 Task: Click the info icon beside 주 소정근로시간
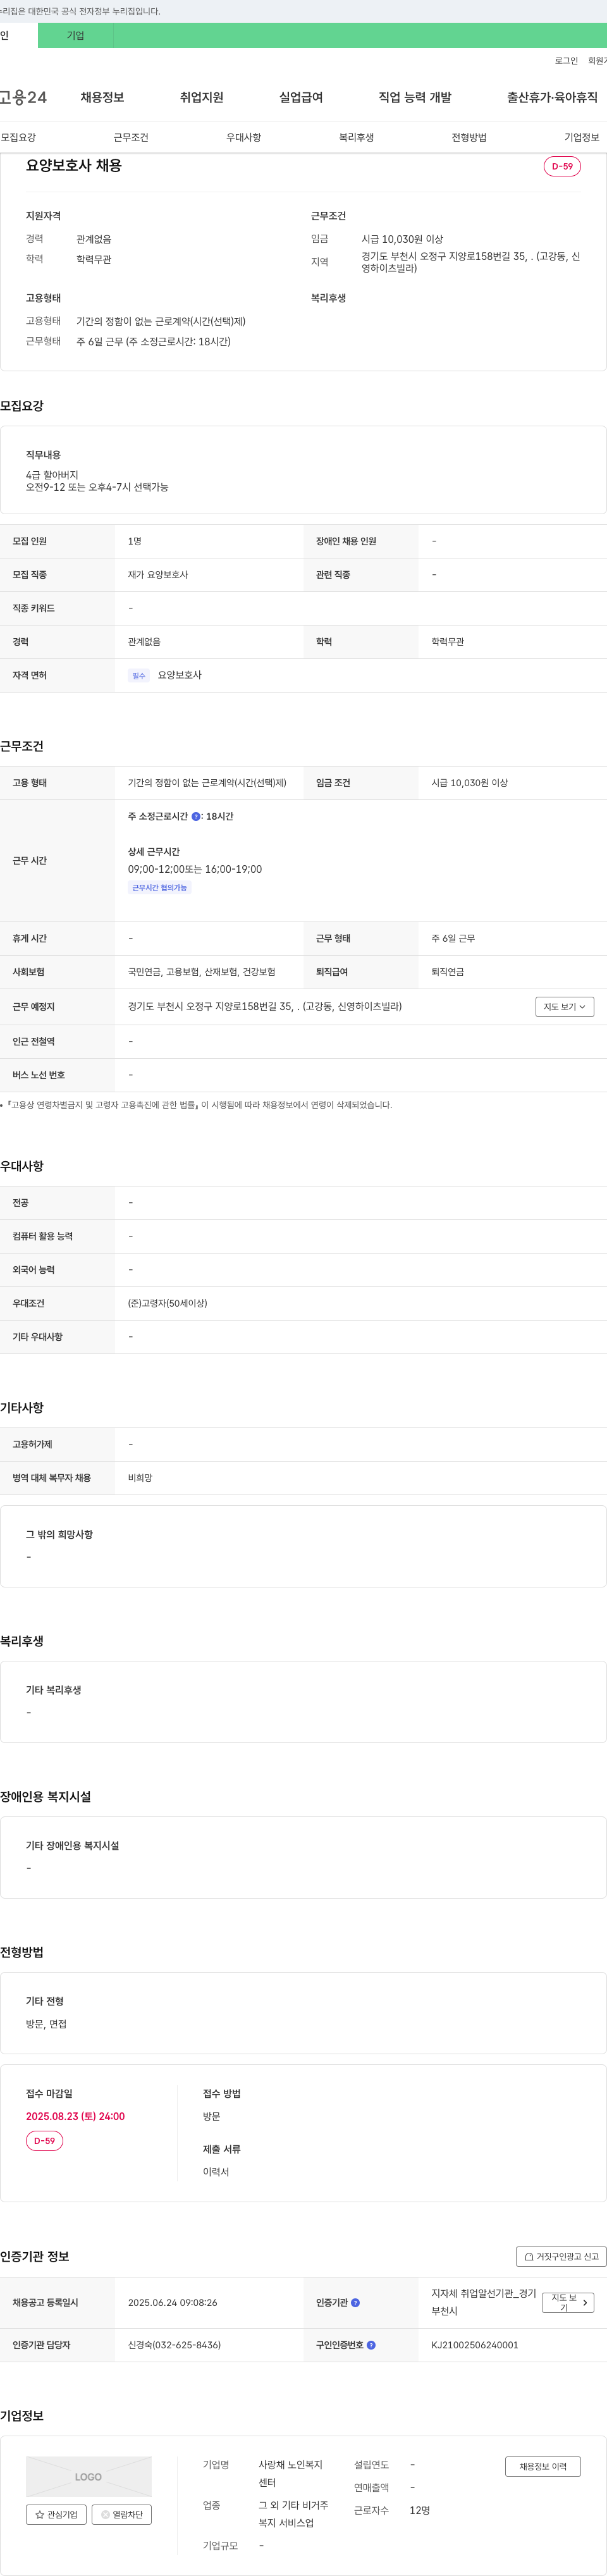click(196, 817)
